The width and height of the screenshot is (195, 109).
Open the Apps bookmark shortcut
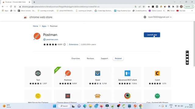click(x=5, y=11)
